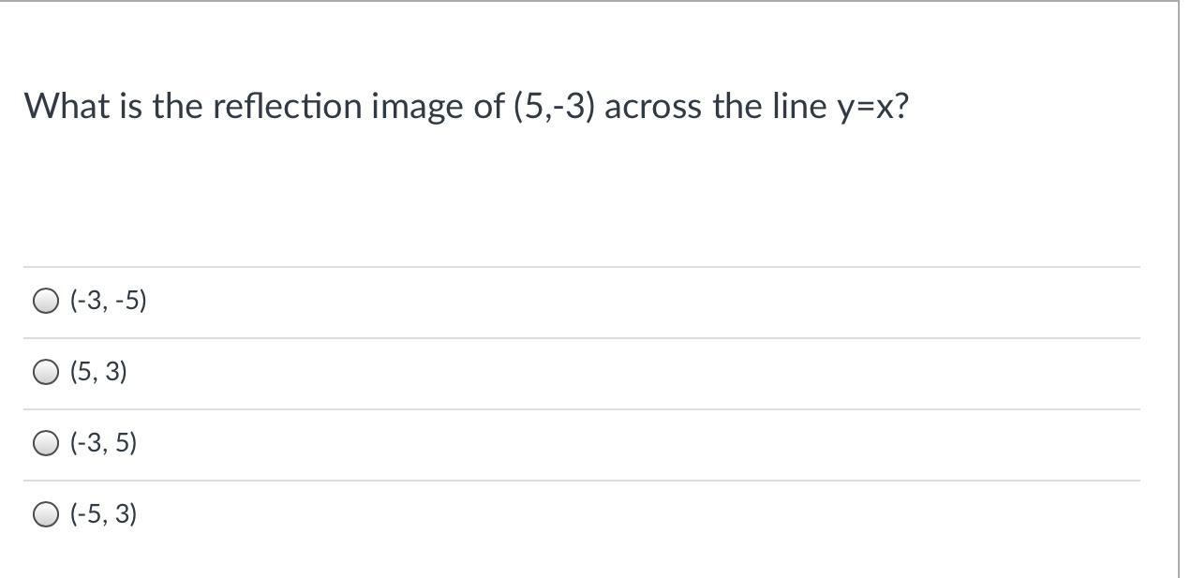This screenshot has width=1191, height=578.
Task: Click "y=x?" at the end of the question
Action: point(871,107)
